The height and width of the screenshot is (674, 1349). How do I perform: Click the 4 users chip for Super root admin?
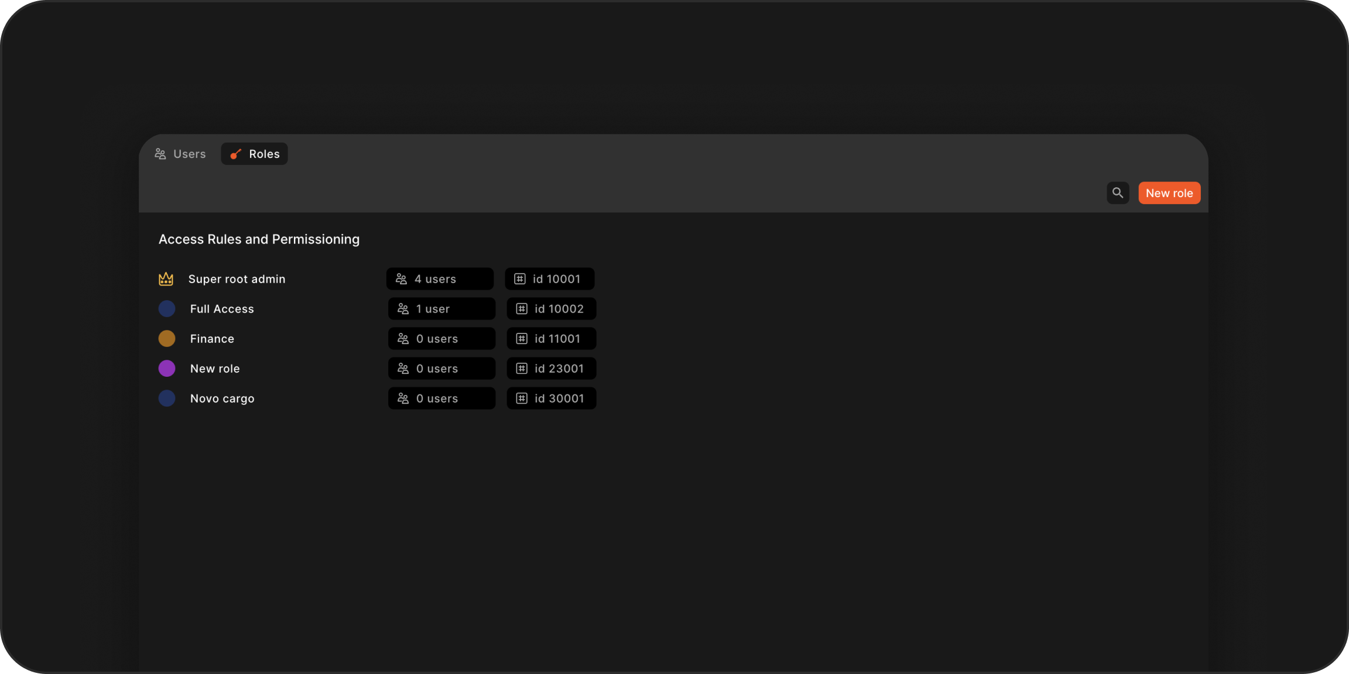pyautogui.click(x=440, y=279)
